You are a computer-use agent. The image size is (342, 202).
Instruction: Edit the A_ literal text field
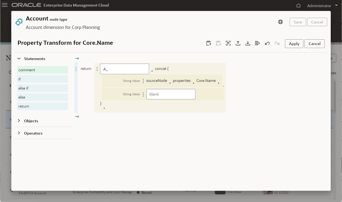point(124,69)
